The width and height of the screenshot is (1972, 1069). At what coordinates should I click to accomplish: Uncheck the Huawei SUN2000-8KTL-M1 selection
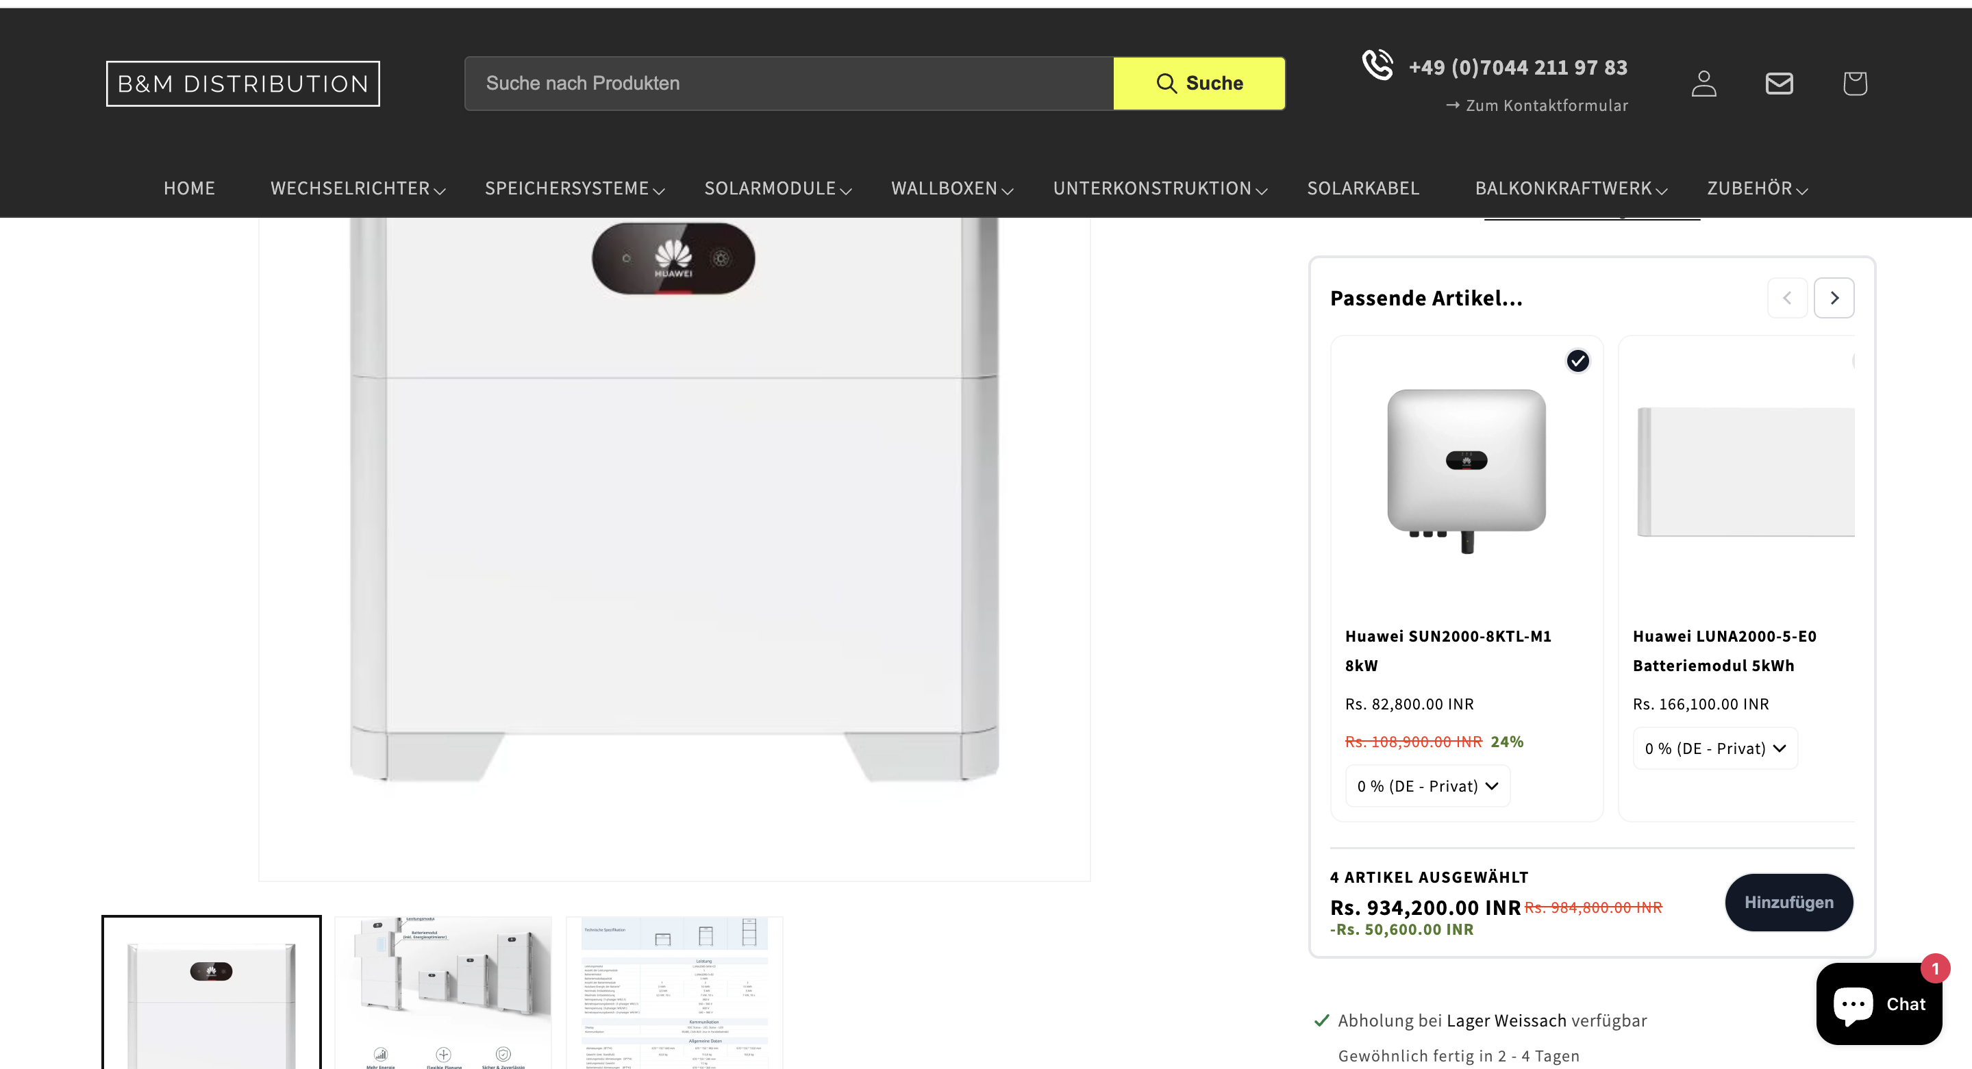click(x=1577, y=360)
